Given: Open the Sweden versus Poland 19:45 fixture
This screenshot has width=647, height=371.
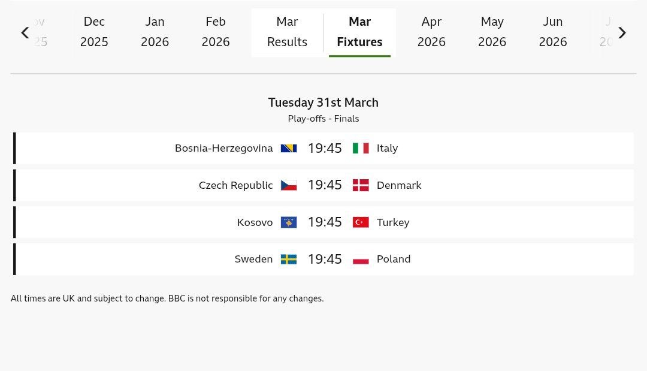Looking at the screenshot, I should 325,260.
